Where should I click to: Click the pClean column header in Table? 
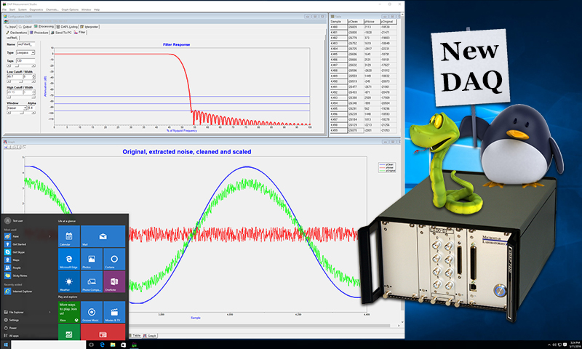356,22
